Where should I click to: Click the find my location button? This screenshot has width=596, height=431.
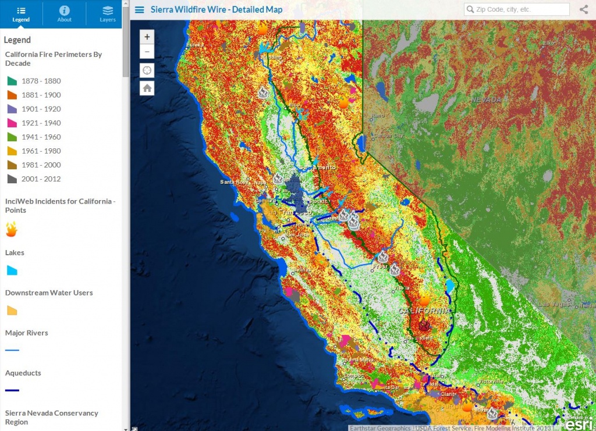(147, 70)
